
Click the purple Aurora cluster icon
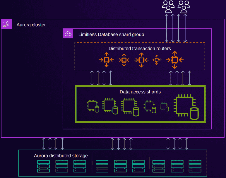point(6,24)
